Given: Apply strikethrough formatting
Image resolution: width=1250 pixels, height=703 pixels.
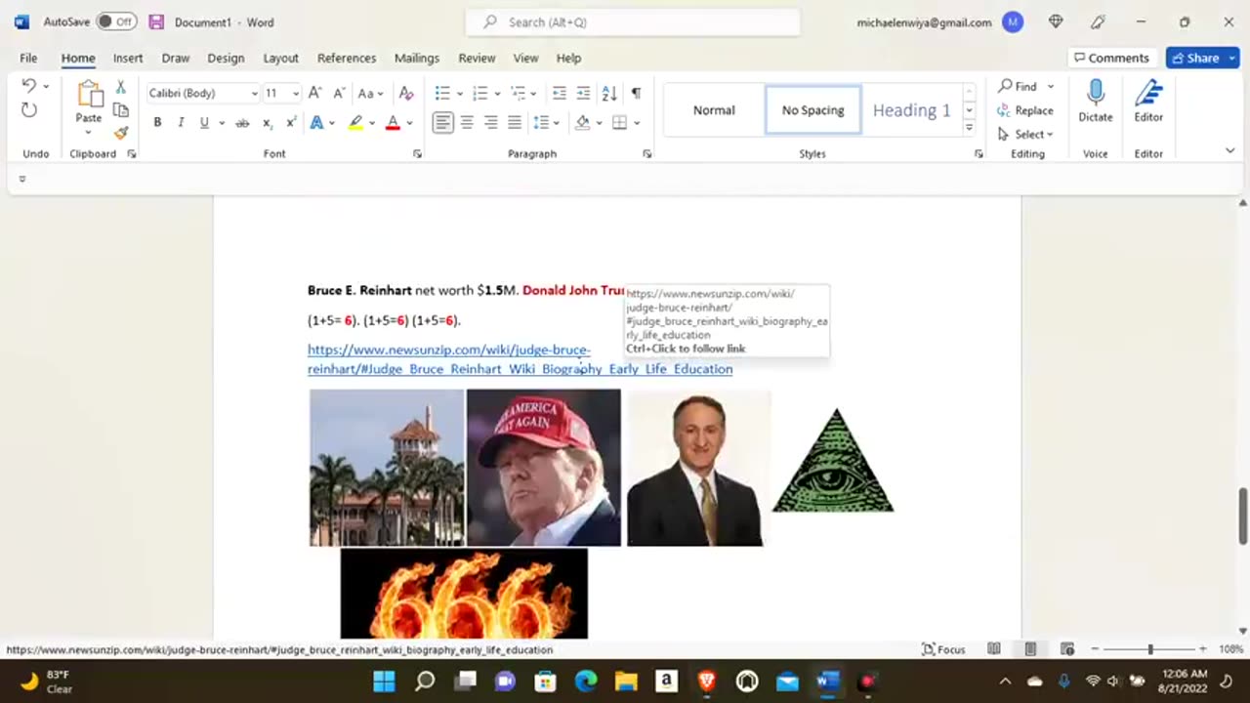Looking at the screenshot, I should click(242, 122).
